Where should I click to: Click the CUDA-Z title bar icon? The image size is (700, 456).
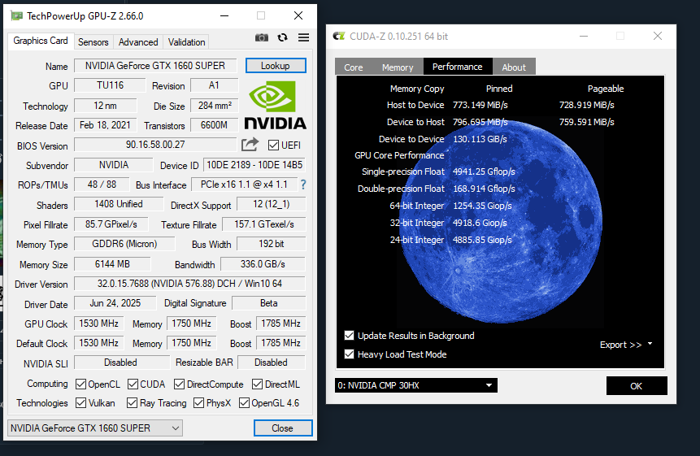point(339,36)
